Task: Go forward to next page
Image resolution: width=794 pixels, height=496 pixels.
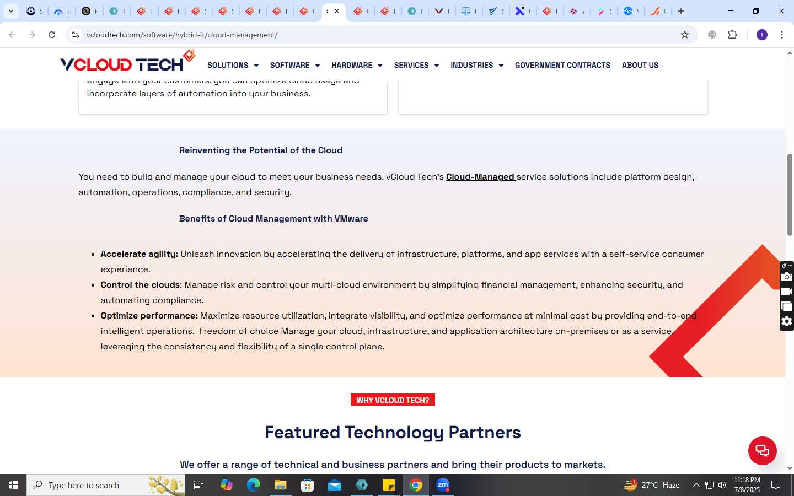Action: pos(32,35)
